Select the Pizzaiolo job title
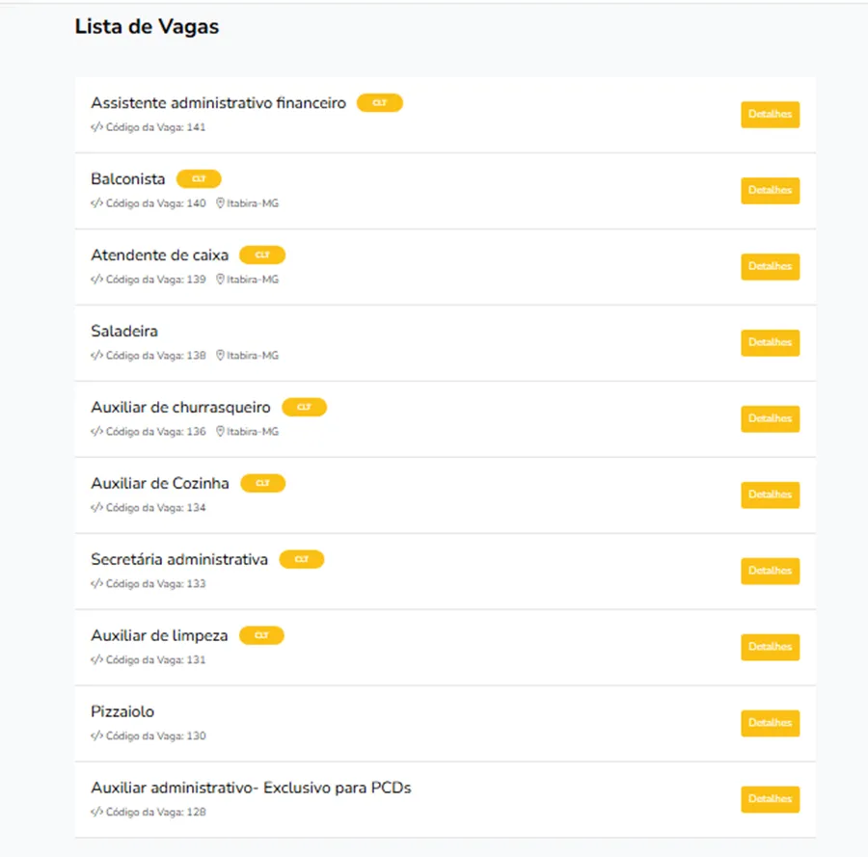Image resolution: width=868 pixels, height=857 pixels. (122, 711)
